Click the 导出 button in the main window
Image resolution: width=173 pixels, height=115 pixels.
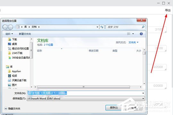tap(168, 10)
